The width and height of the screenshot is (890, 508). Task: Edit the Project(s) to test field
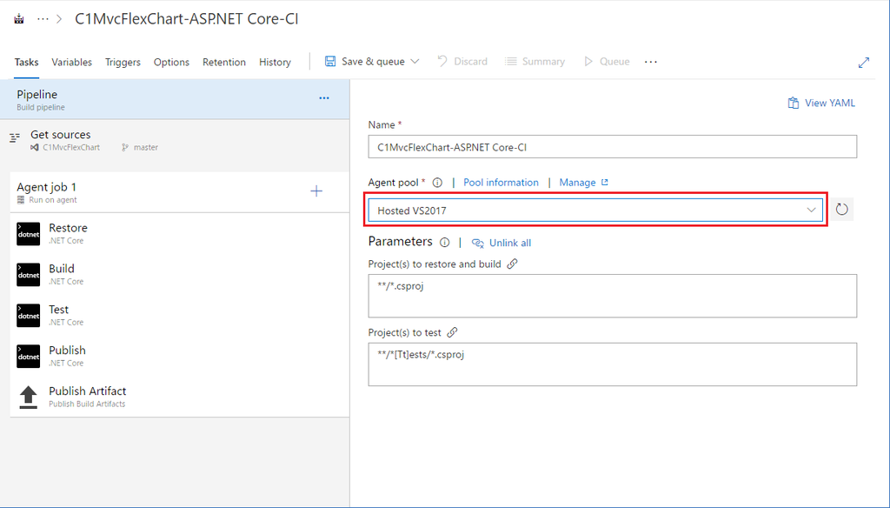coord(613,364)
